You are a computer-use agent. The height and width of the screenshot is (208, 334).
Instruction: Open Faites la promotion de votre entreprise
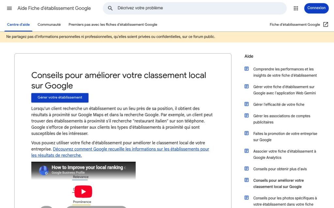pos(285,137)
